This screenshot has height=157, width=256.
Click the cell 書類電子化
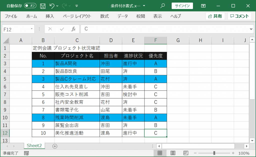coord(77,110)
